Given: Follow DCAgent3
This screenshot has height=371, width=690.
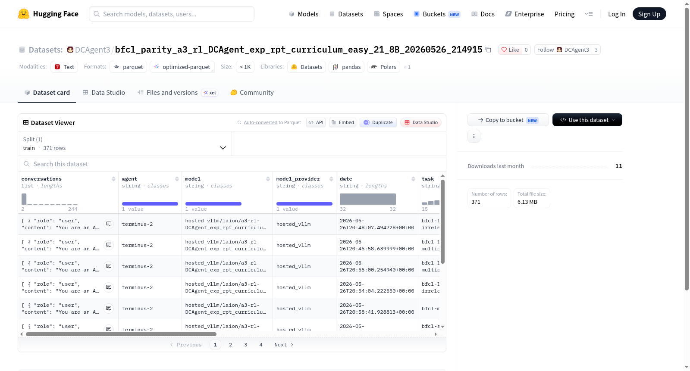Looking at the screenshot, I should (563, 50).
